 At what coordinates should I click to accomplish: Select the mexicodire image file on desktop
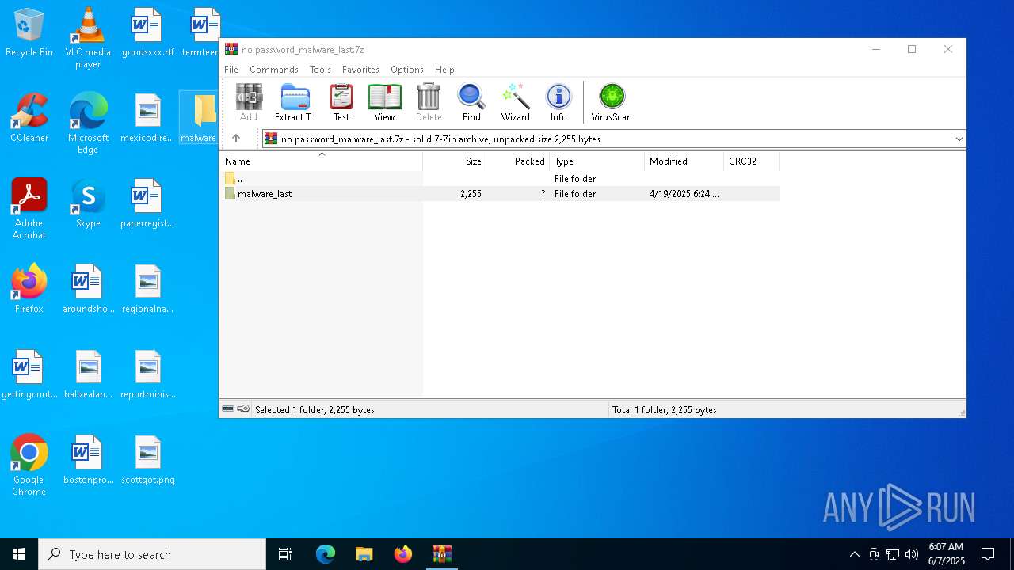click(x=147, y=118)
